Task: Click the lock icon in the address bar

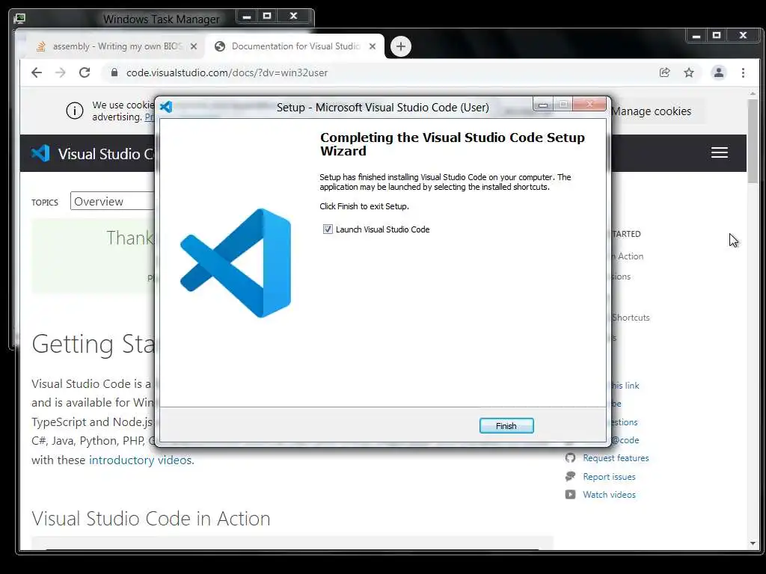Action: 114,72
